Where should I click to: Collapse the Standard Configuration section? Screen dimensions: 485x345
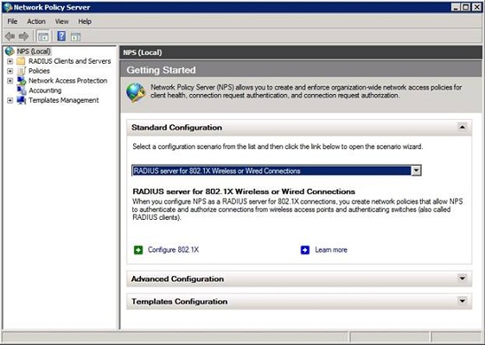pyautogui.click(x=463, y=127)
